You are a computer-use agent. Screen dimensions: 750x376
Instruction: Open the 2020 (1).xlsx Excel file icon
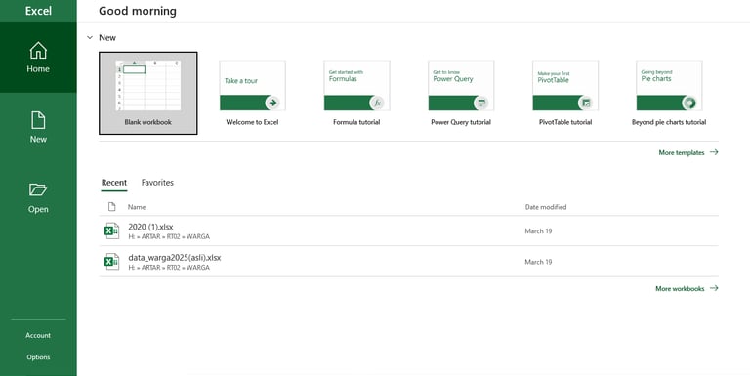click(x=111, y=230)
